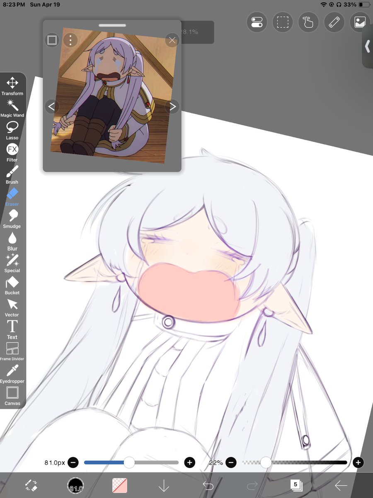Close the reference window
The height and width of the screenshot is (498, 373).
point(172,40)
